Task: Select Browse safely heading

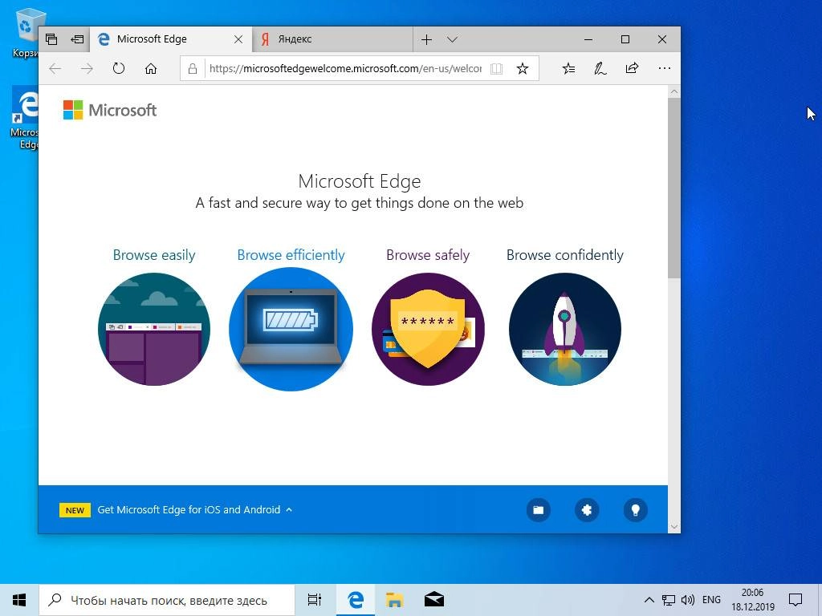Action: [x=428, y=255]
